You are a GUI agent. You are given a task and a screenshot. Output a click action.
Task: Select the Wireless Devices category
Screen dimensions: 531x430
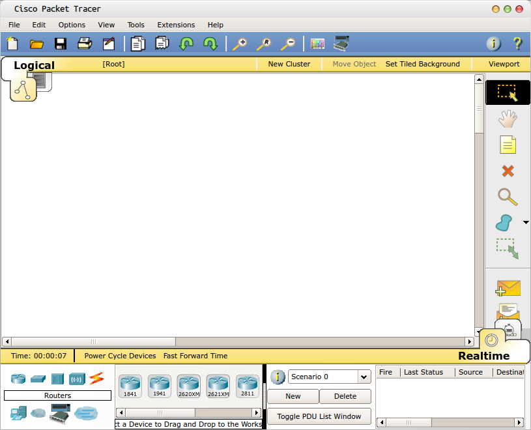[x=78, y=378]
